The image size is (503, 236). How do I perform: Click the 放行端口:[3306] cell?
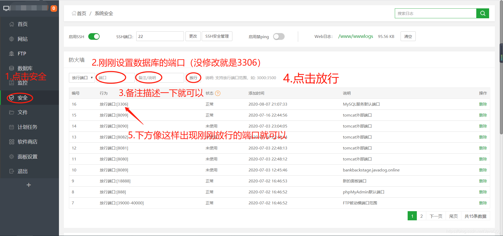coord(114,104)
